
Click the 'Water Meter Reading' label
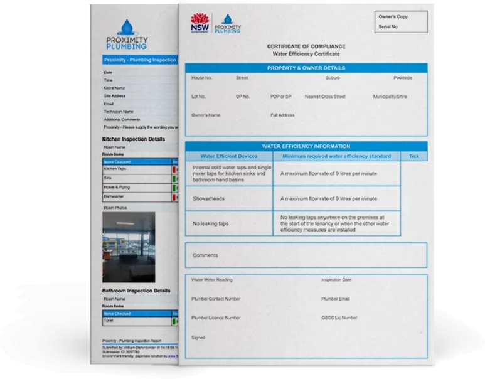click(211, 280)
